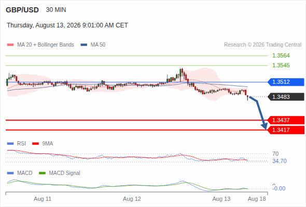Click the blue 1.3512 pivot price tag
Viewport: 306px width, 207px height.
[286, 82]
